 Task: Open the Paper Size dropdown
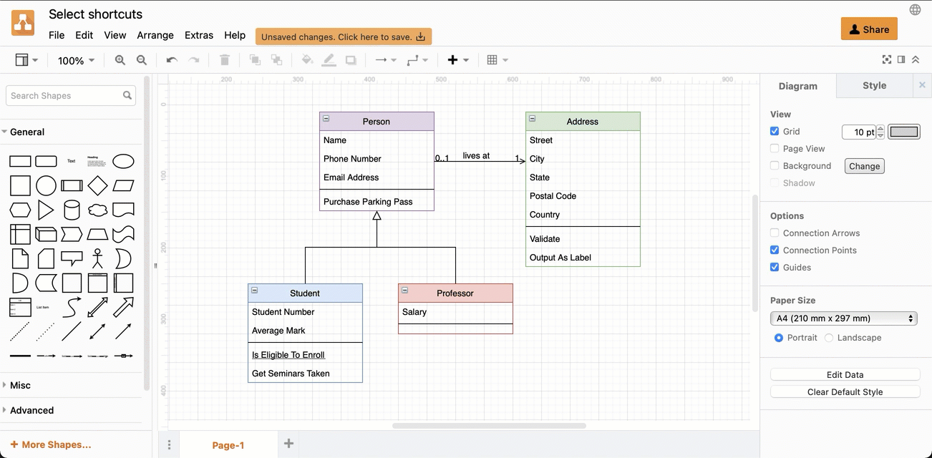843,318
